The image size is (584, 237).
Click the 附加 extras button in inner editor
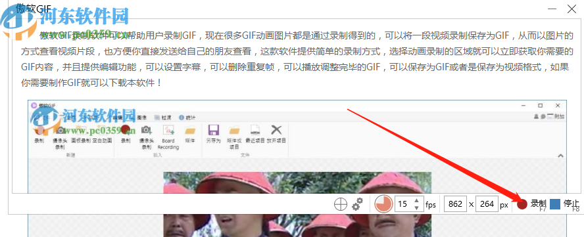click(x=556, y=116)
